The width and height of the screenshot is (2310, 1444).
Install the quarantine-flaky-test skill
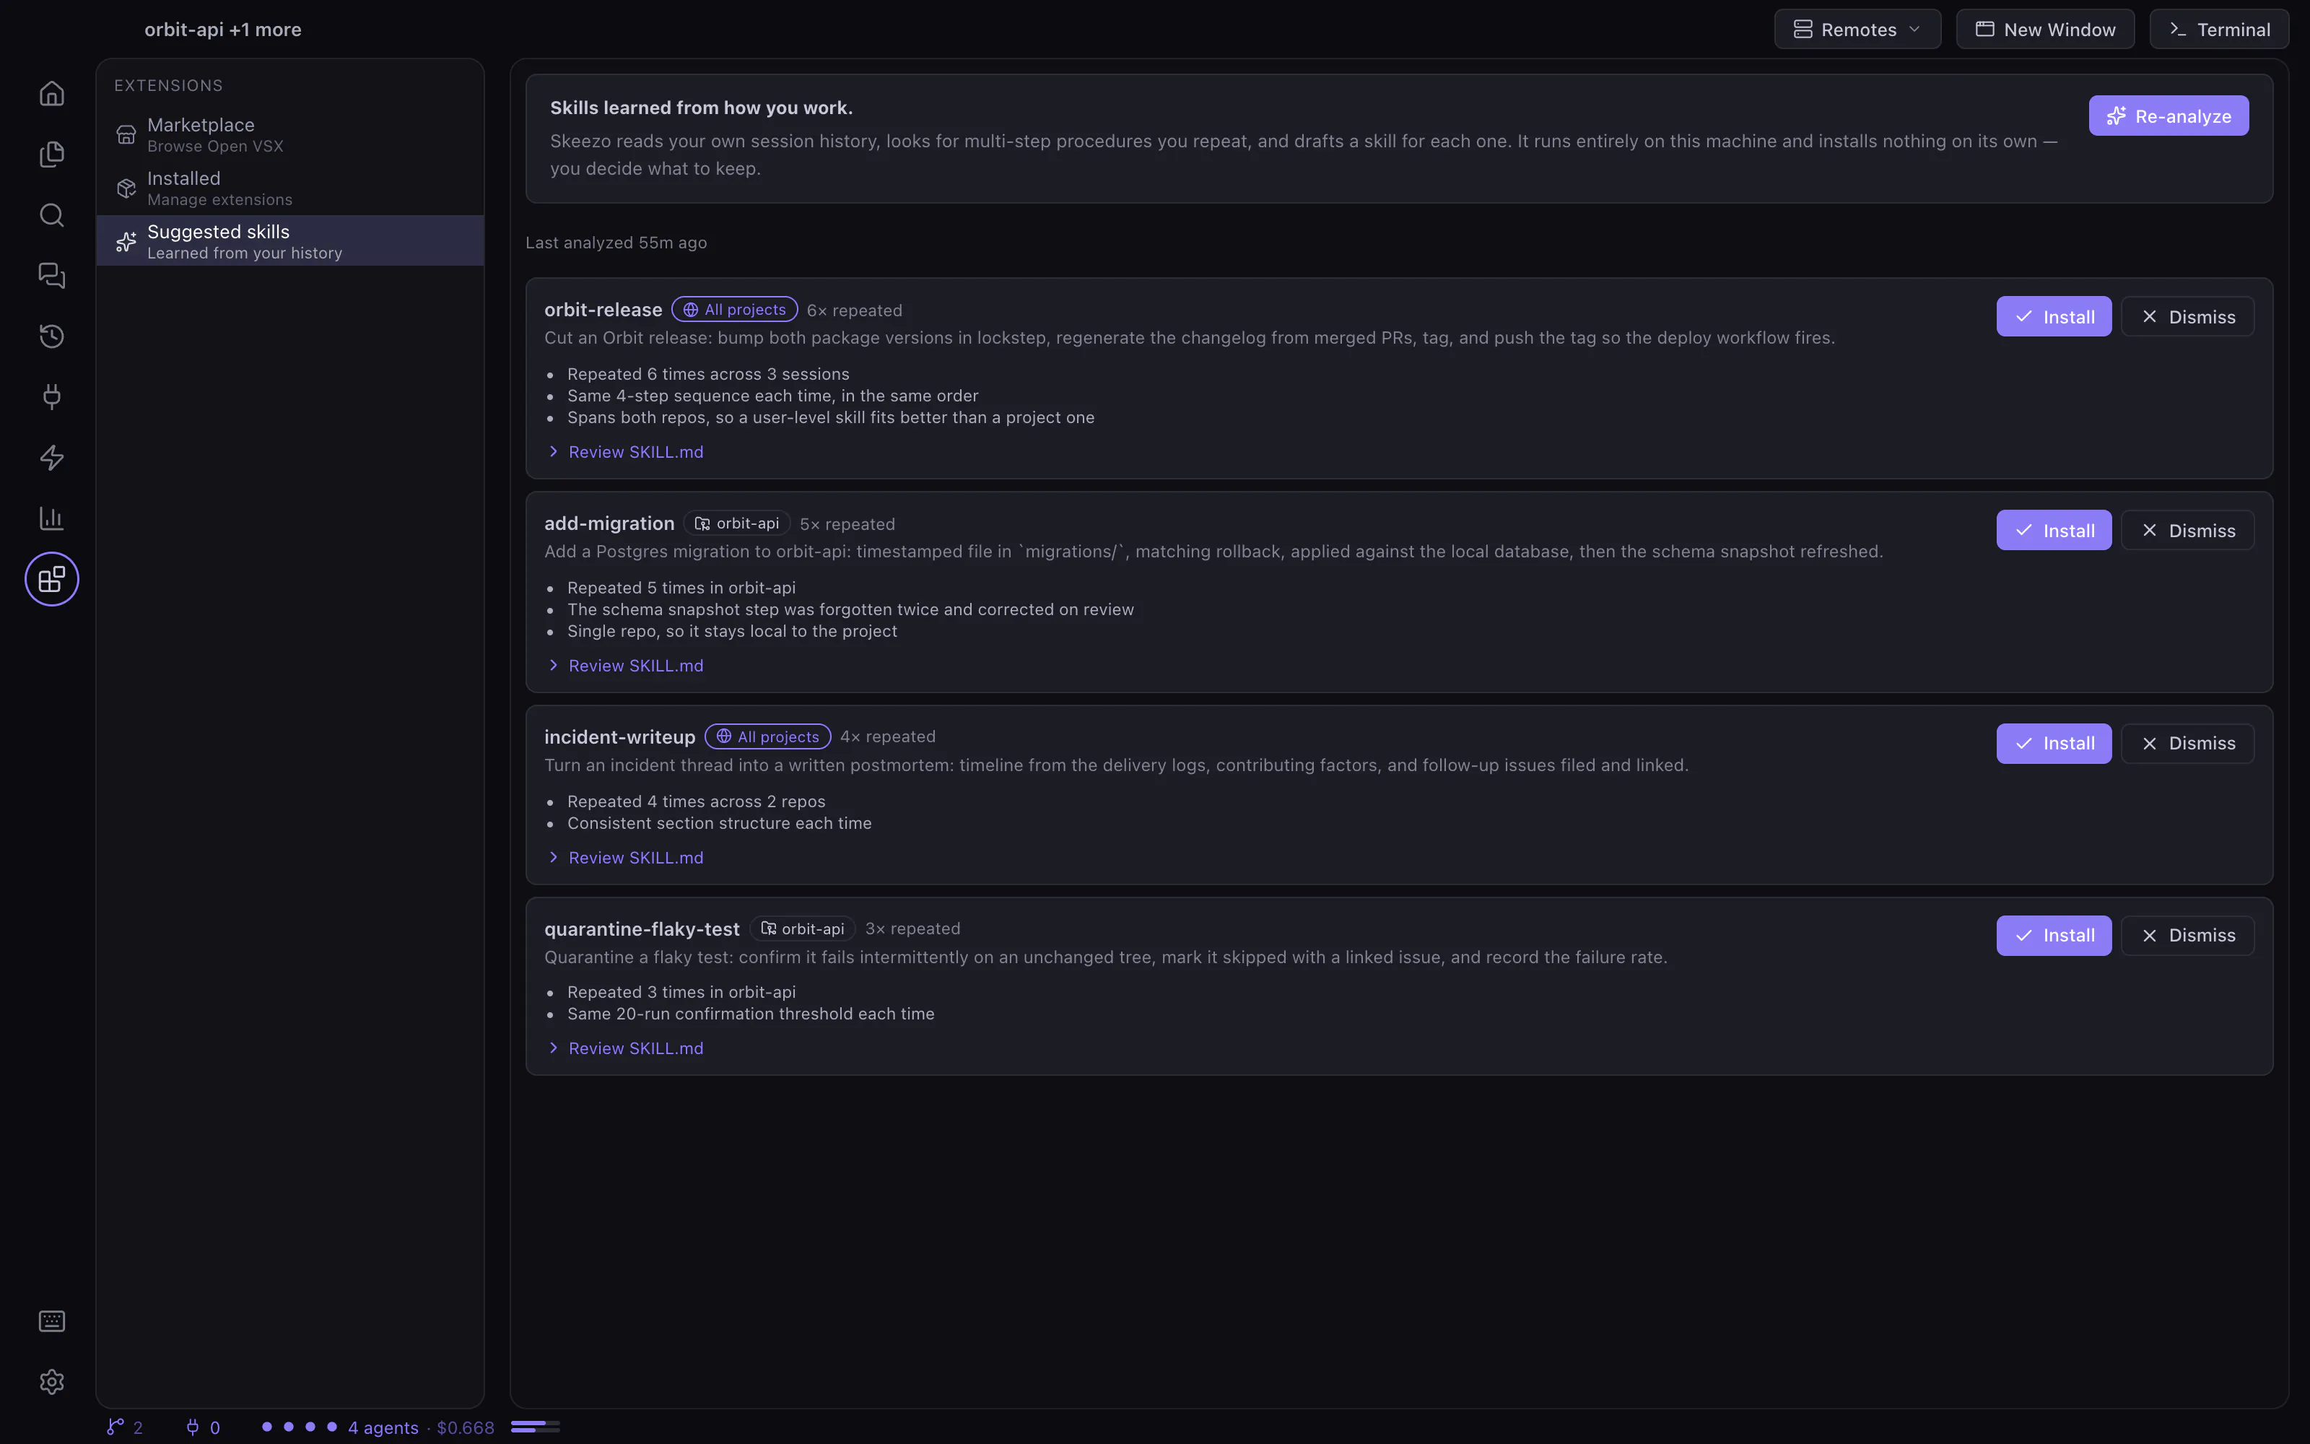2053,935
